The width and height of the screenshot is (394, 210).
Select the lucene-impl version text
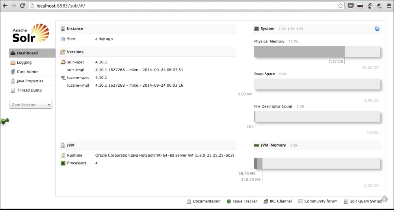click(x=139, y=85)
